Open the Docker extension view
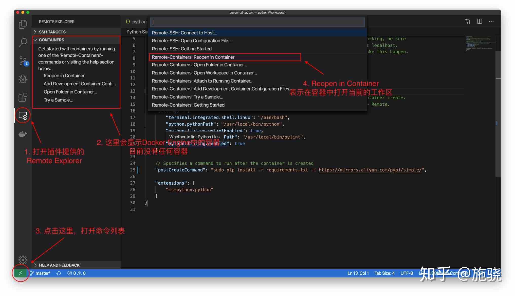Image resolution: width=515 pixels, height=296 pixels. pos(23,134)
